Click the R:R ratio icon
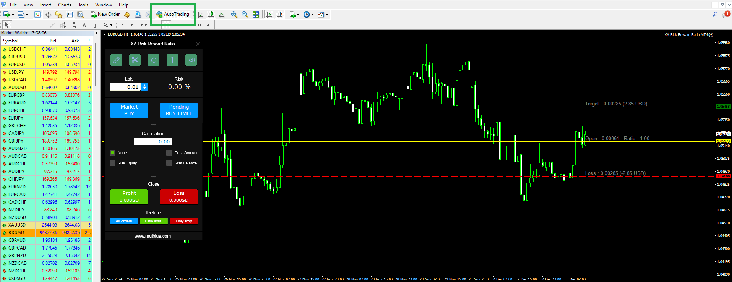 [191, 60]
